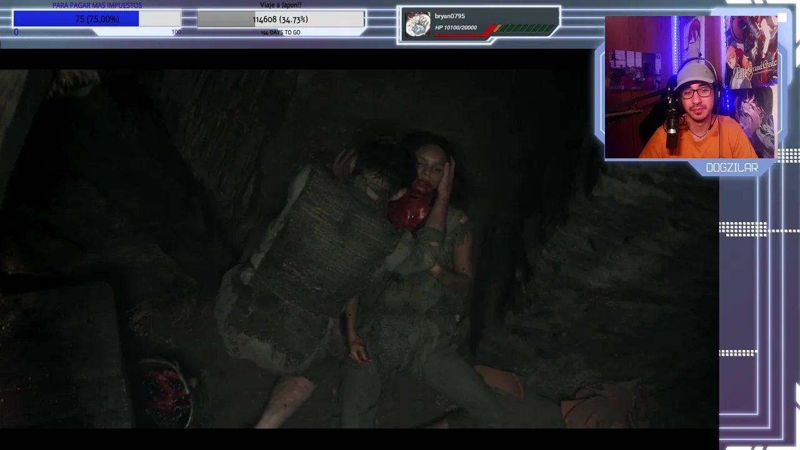Click the streamer webcam feed
Screen dimensions: 800x450
click(x=691, y=87)
